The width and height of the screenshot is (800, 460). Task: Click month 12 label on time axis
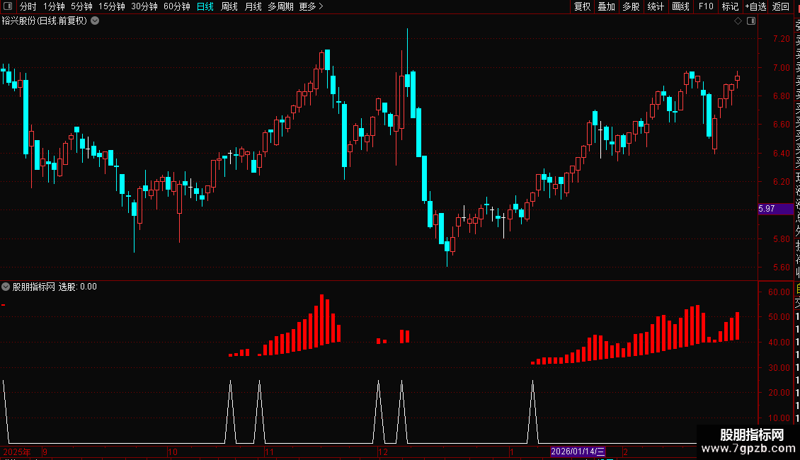tap(382, 452)
